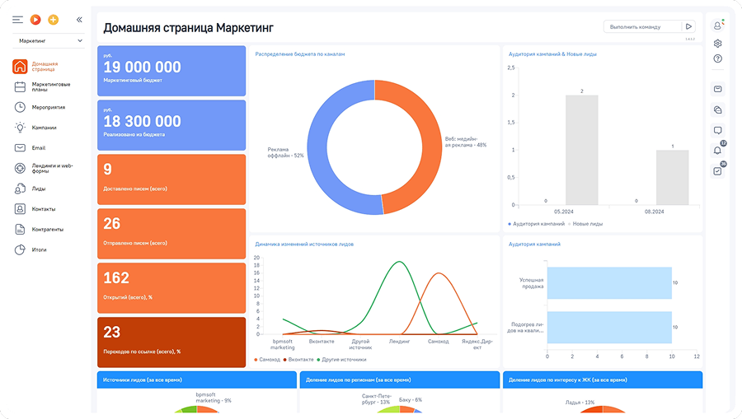Viewport: 742px width, 419px height.
Task: Open the help question mark icon
Action: (x=717, y=58)
